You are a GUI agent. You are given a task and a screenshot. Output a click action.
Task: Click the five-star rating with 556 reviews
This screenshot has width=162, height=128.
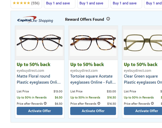click(x=26, y=3)
